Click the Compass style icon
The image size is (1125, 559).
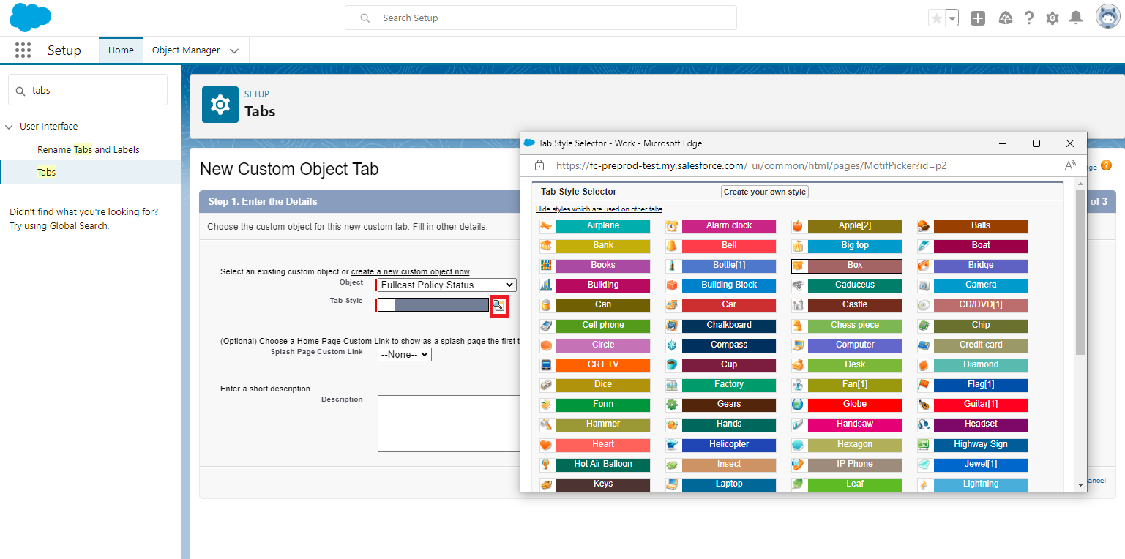tap(672, 345)
